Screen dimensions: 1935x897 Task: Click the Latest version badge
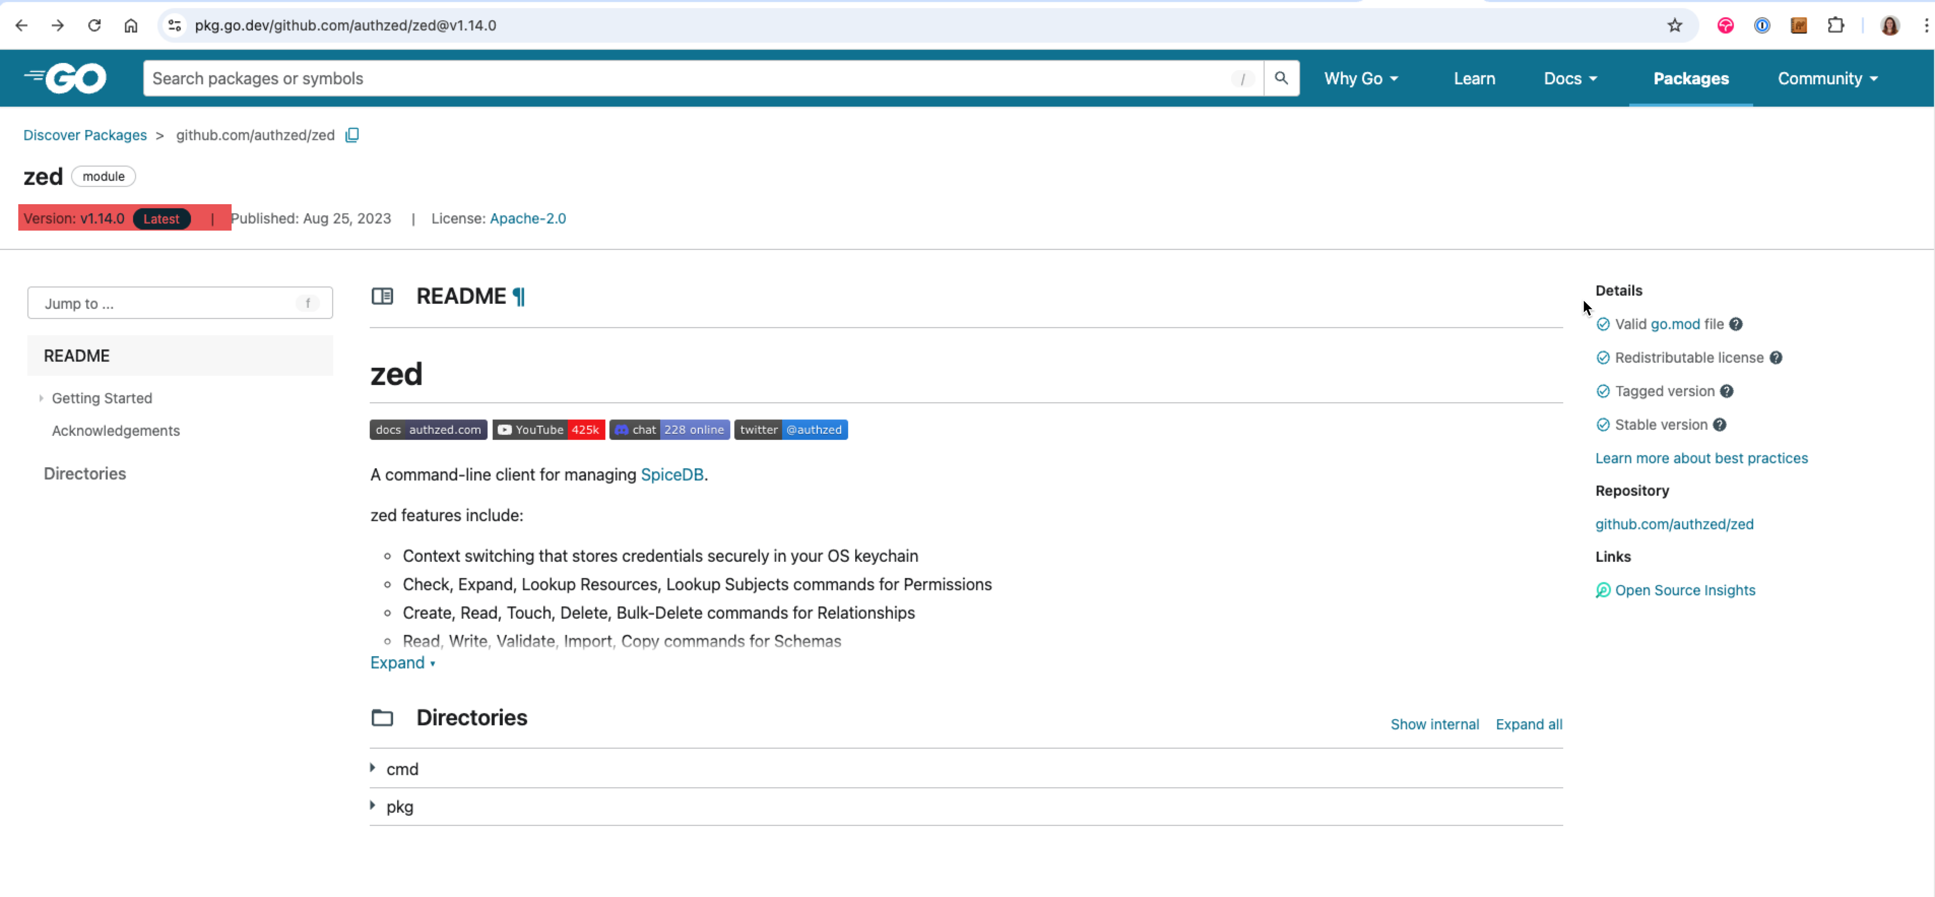162,218
